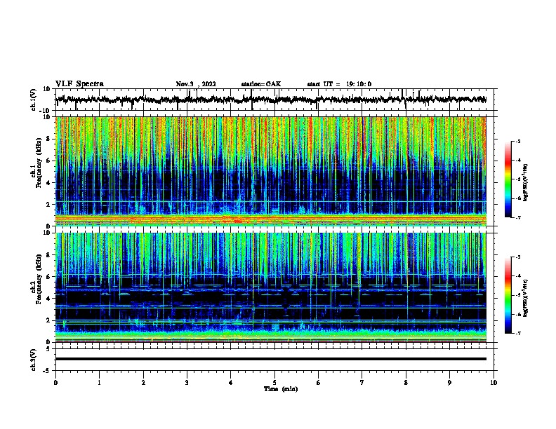
Task: Click the time axis tick label 0
Action: [x=55, y=383]
